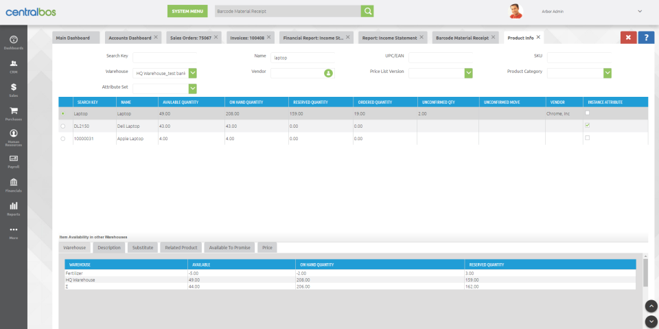The height and width of the screenshot is (329, 659).
Task: Select the 10000031 row radio button
Action: click(x=63, y=139)
